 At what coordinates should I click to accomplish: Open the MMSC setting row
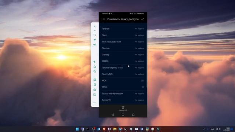[x=123, y=61]
